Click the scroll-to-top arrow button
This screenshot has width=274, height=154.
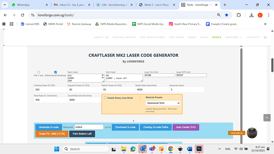267,117
